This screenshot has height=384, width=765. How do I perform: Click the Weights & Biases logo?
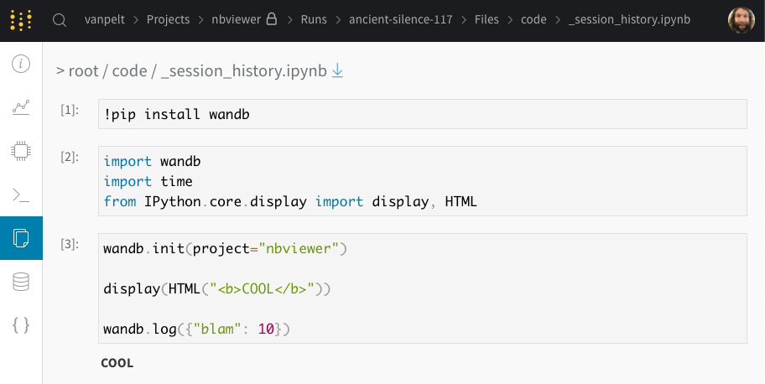[23, 19]
